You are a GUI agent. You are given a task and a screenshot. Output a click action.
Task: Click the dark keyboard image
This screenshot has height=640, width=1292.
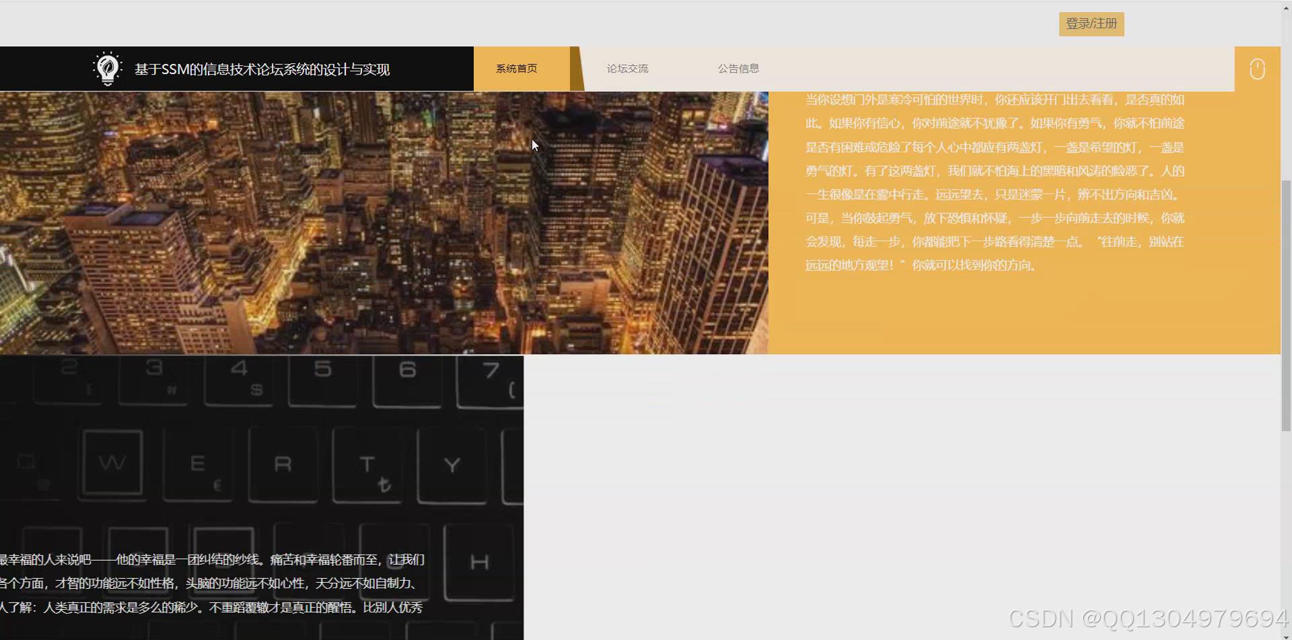pyautogui.click(x=262, y=497)
